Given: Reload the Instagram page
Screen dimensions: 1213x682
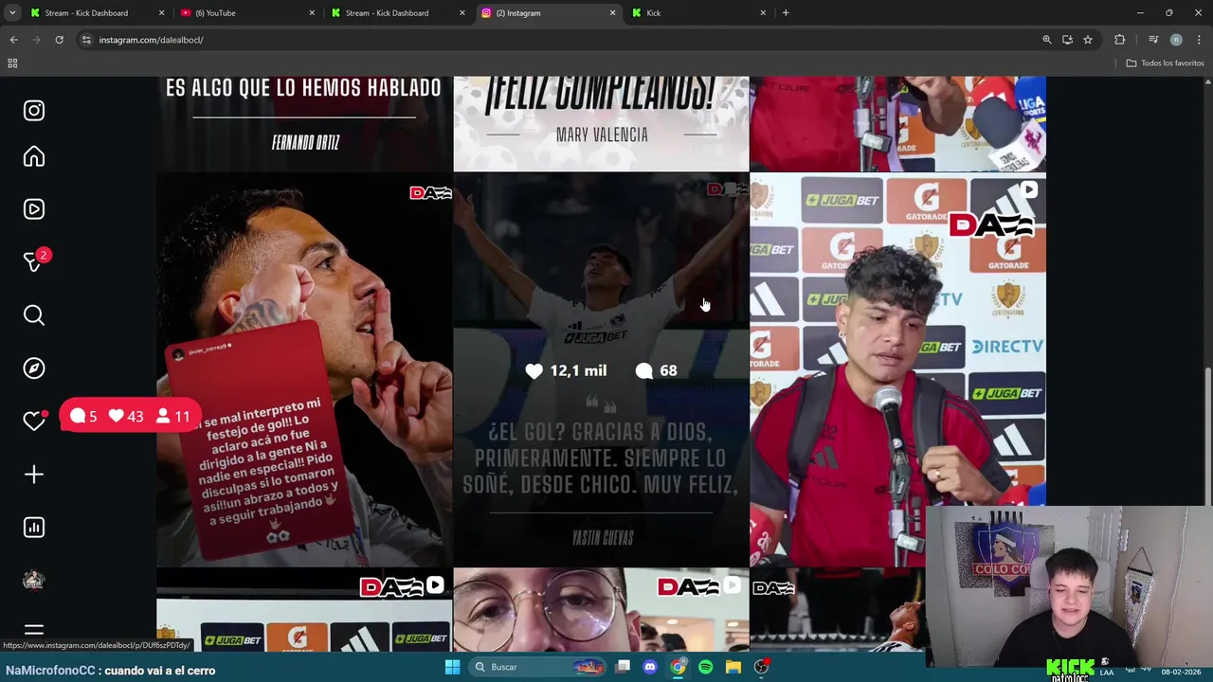Looking at the screenshot, I should 59,40.
